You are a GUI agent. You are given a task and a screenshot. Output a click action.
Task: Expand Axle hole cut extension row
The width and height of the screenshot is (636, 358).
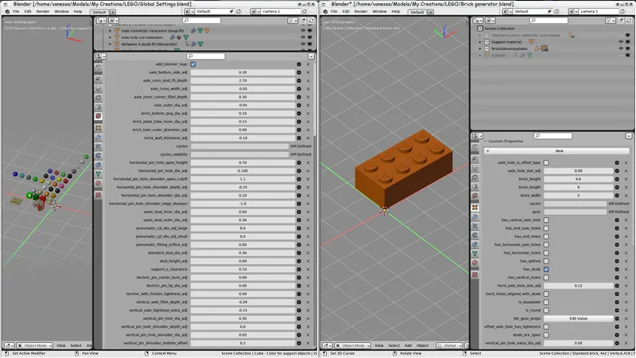[x=110, y=37]
